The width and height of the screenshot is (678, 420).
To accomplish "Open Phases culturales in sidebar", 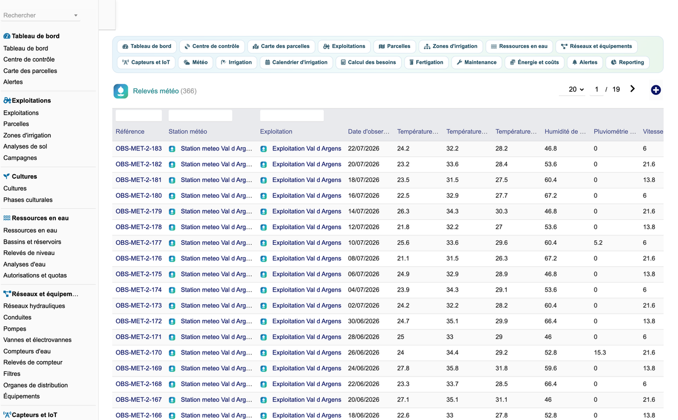I will coord(28,200).
